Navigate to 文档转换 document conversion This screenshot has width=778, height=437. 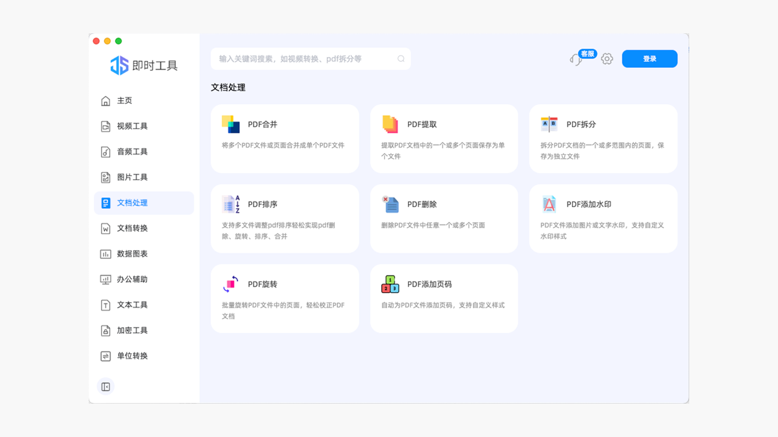129,228
